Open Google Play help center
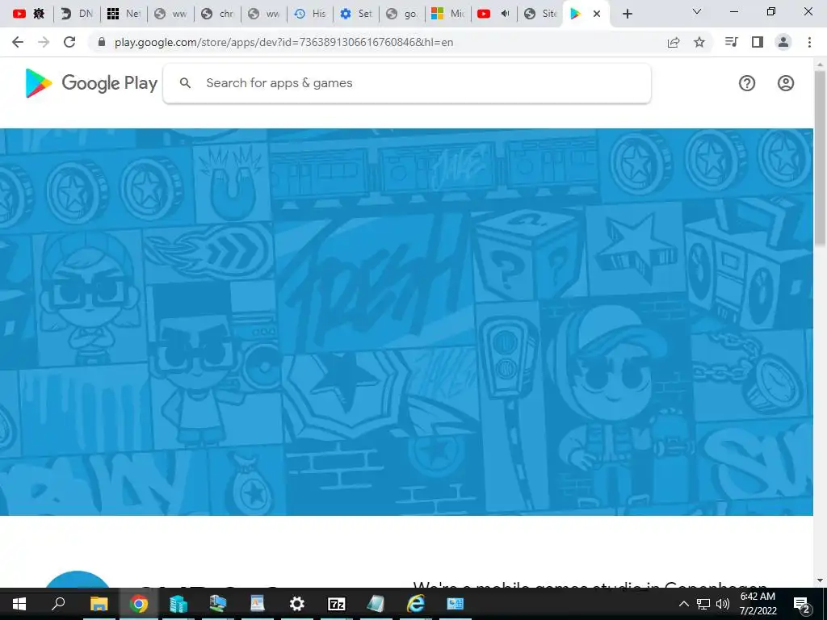Viewport: 827px width, 620px height. point(747,83)
